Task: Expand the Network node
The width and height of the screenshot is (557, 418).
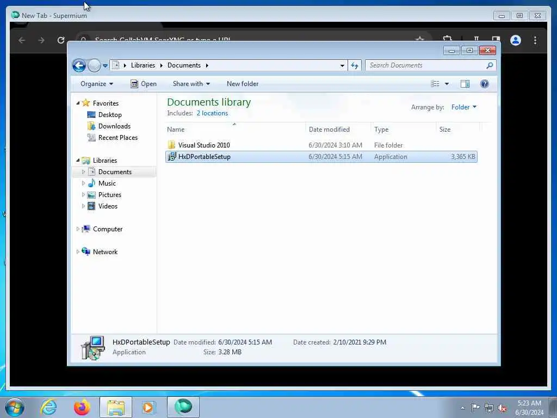Action: point(78,252)
